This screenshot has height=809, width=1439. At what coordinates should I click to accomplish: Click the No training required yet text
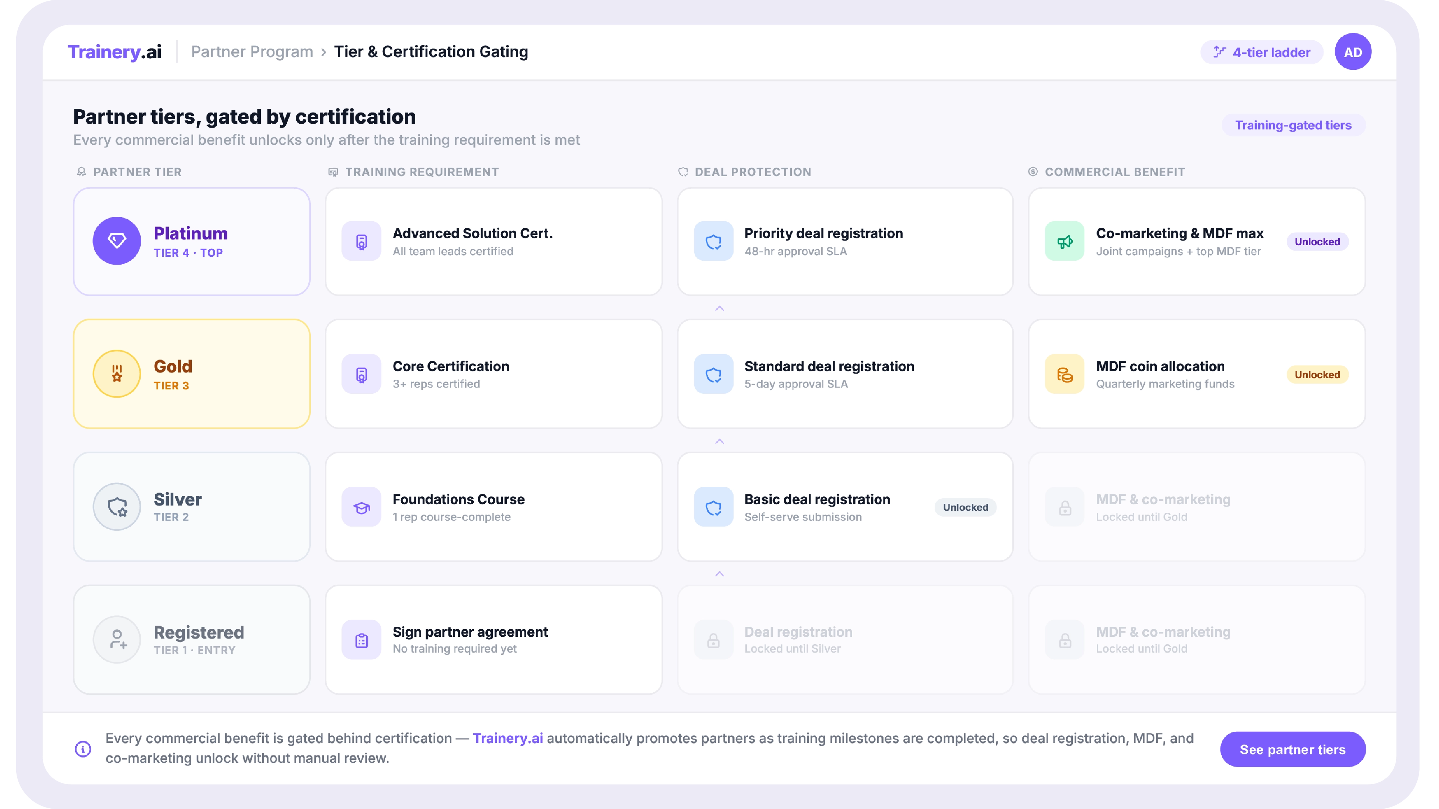[x=454, y=649]
